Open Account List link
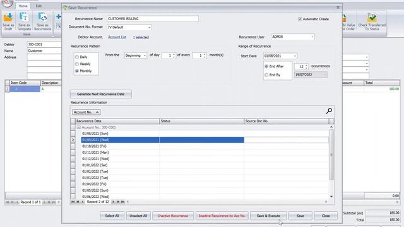This screenshot has width=404, height=227. coord(117,37)
